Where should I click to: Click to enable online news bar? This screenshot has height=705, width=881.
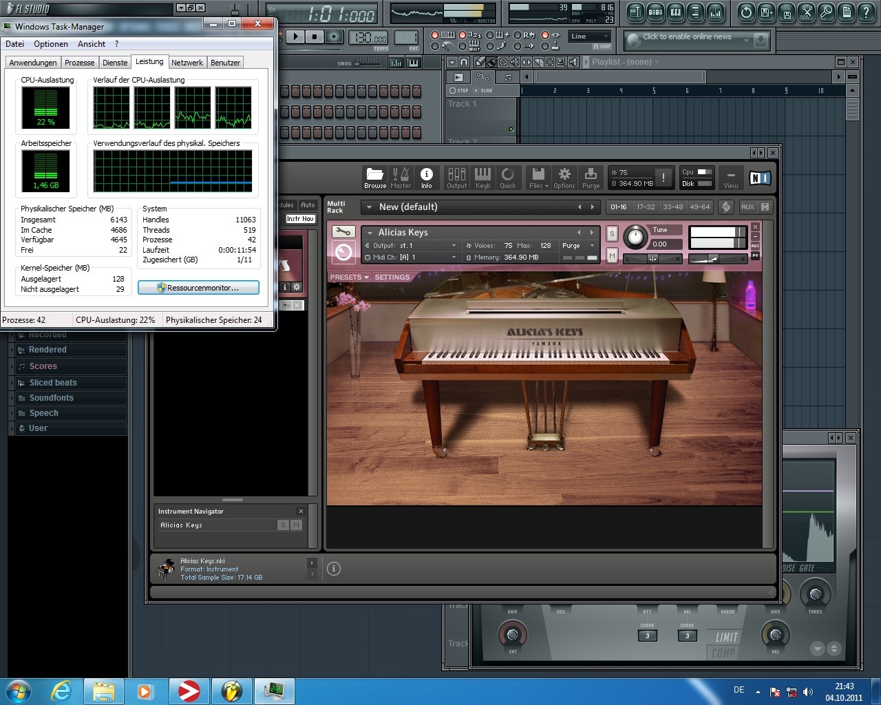695,41
